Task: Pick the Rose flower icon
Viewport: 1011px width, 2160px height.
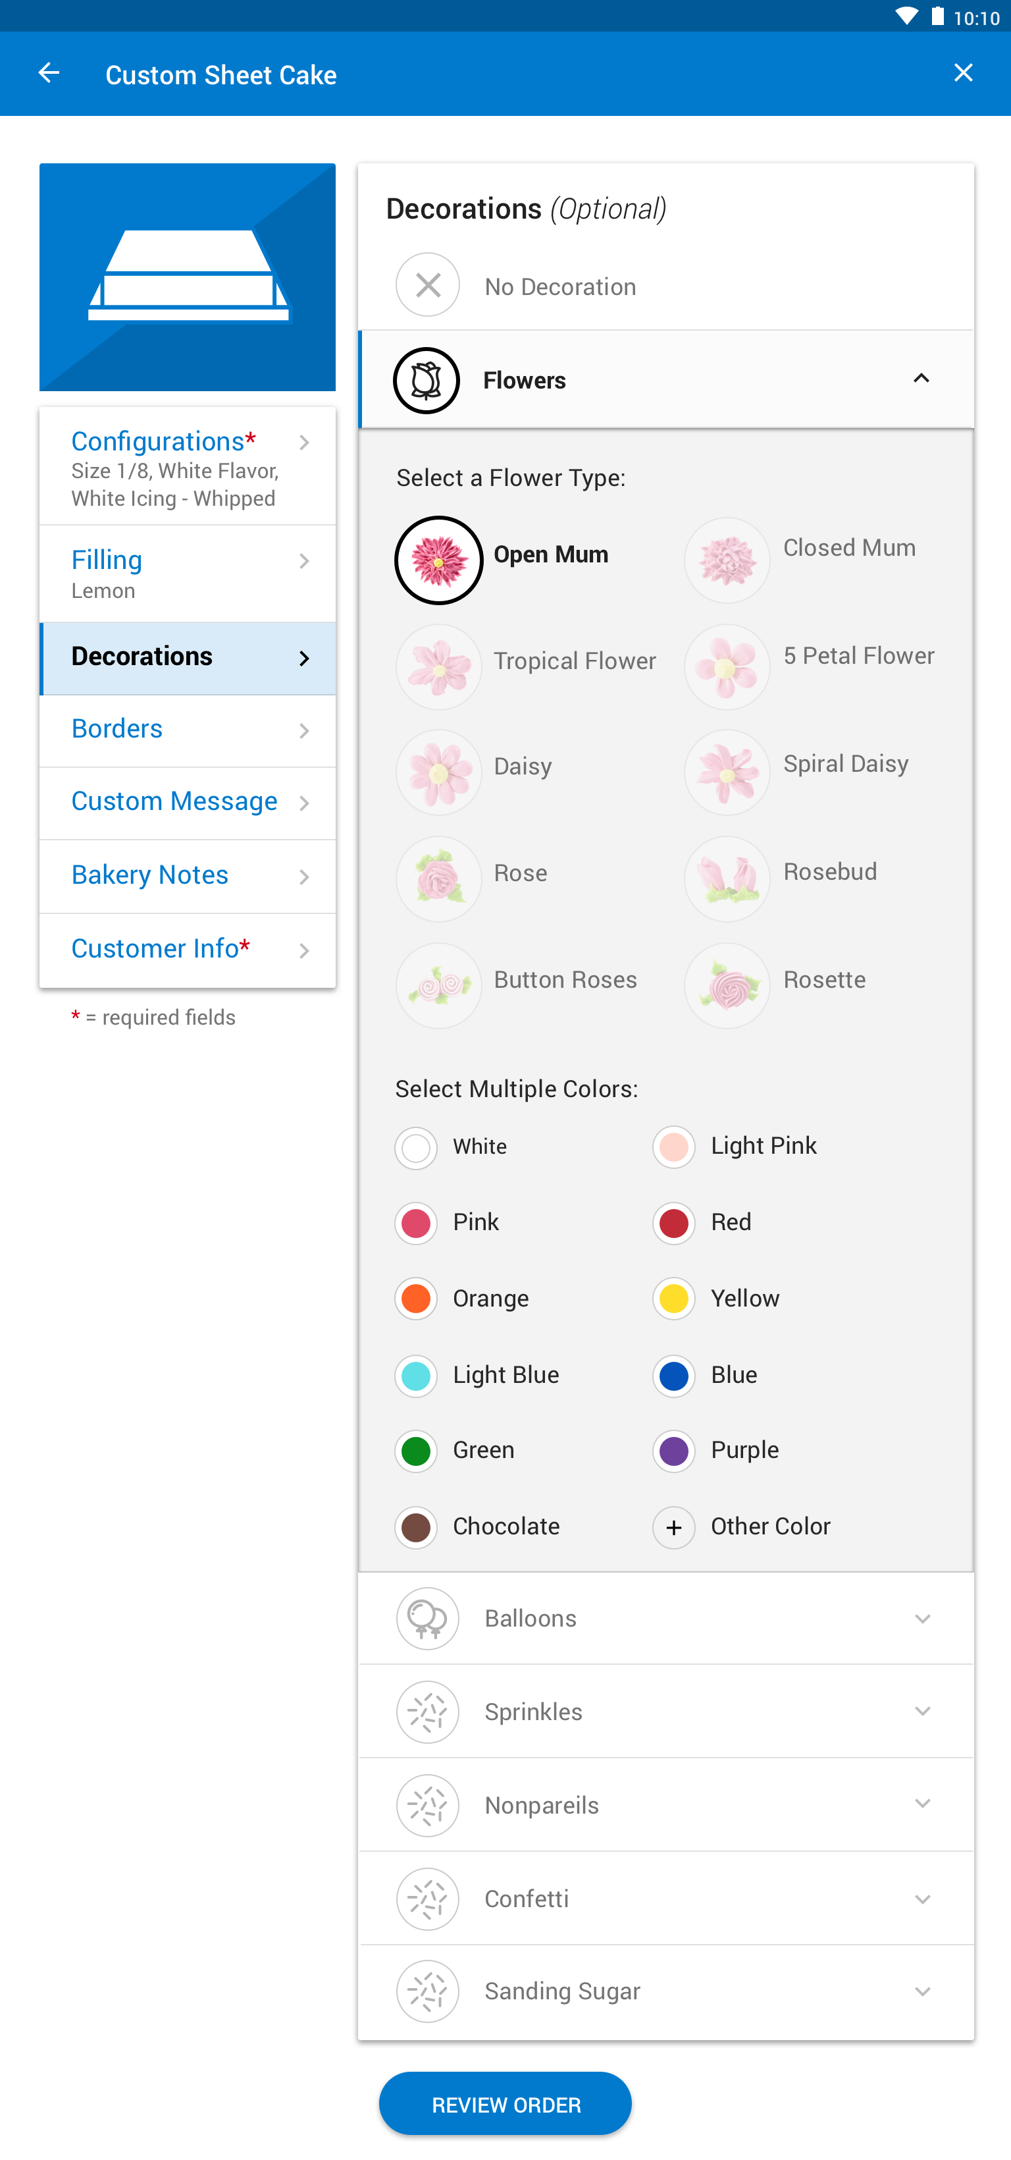Action: (x=438, y=878)
